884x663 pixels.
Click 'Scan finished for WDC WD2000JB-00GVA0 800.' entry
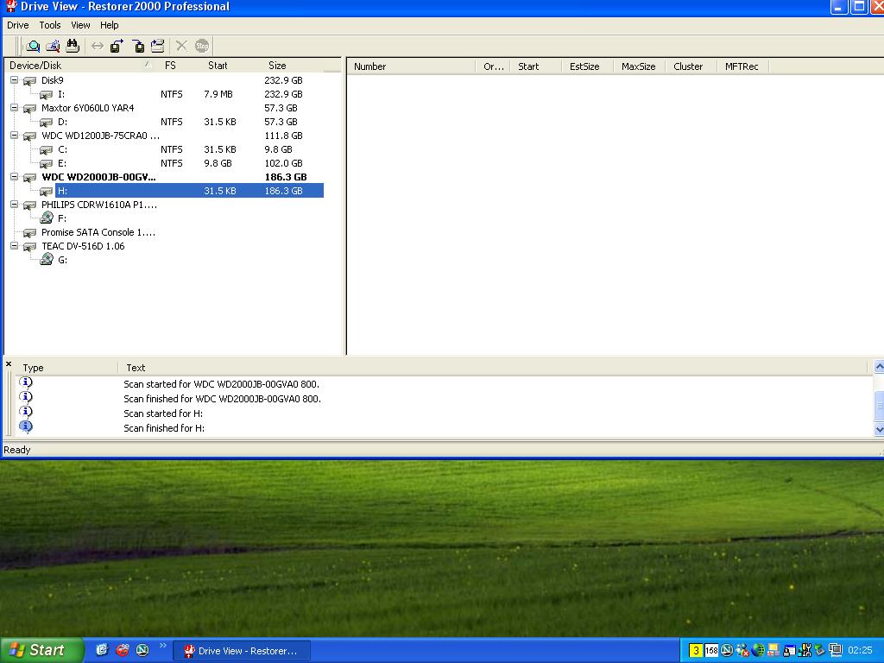click(222, 399)
